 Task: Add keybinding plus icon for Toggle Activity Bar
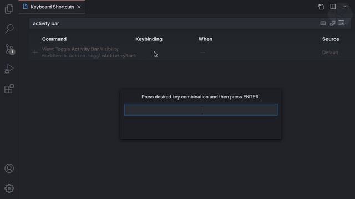tap(35, 53)
